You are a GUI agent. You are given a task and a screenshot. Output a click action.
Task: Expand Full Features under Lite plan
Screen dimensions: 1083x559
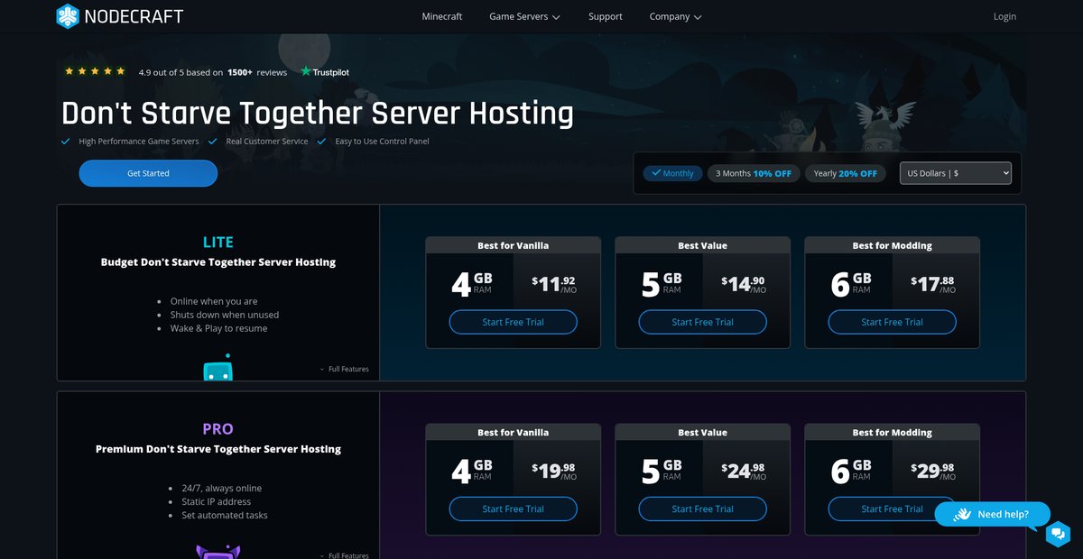(x=344, y=369)
